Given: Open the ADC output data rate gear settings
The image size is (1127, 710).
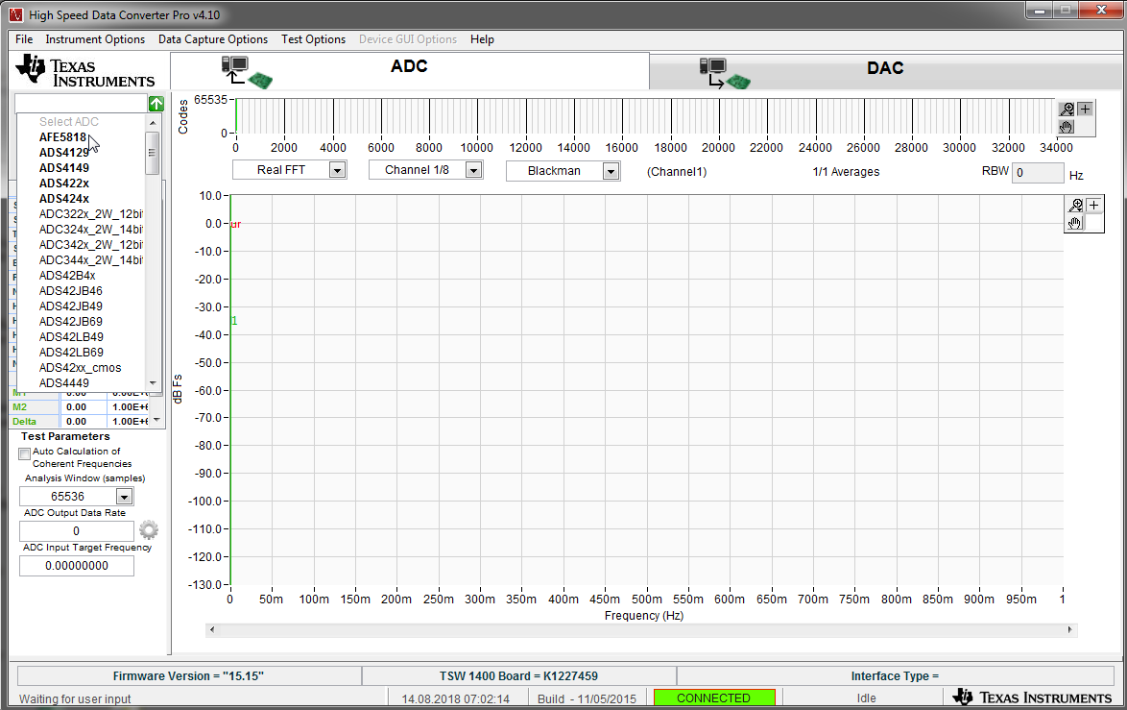Looking at the screenshot, I should (149, 530).
